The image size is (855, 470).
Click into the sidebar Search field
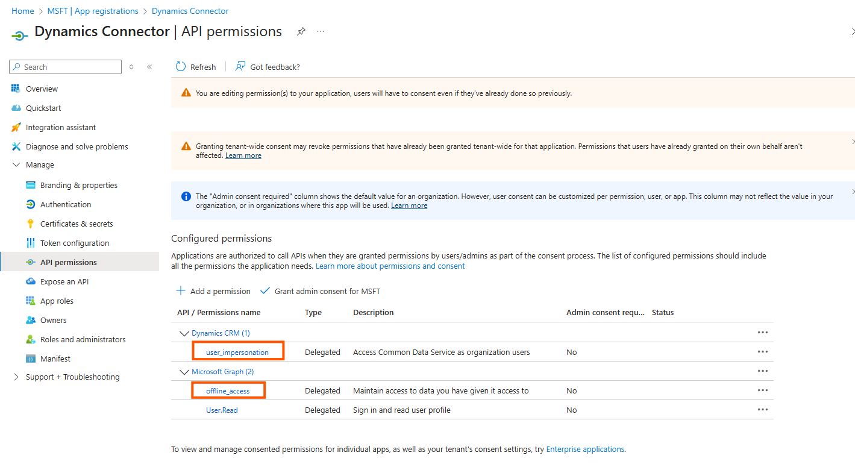(69, 67)
